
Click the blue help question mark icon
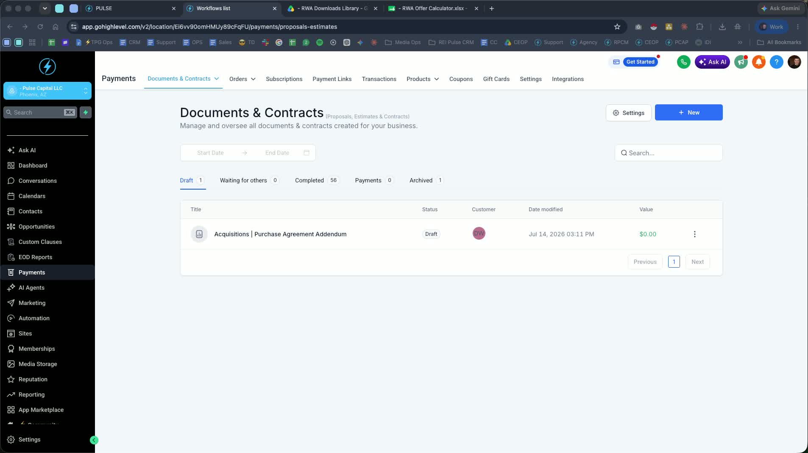pyautogui.click(x=776, y=62)
